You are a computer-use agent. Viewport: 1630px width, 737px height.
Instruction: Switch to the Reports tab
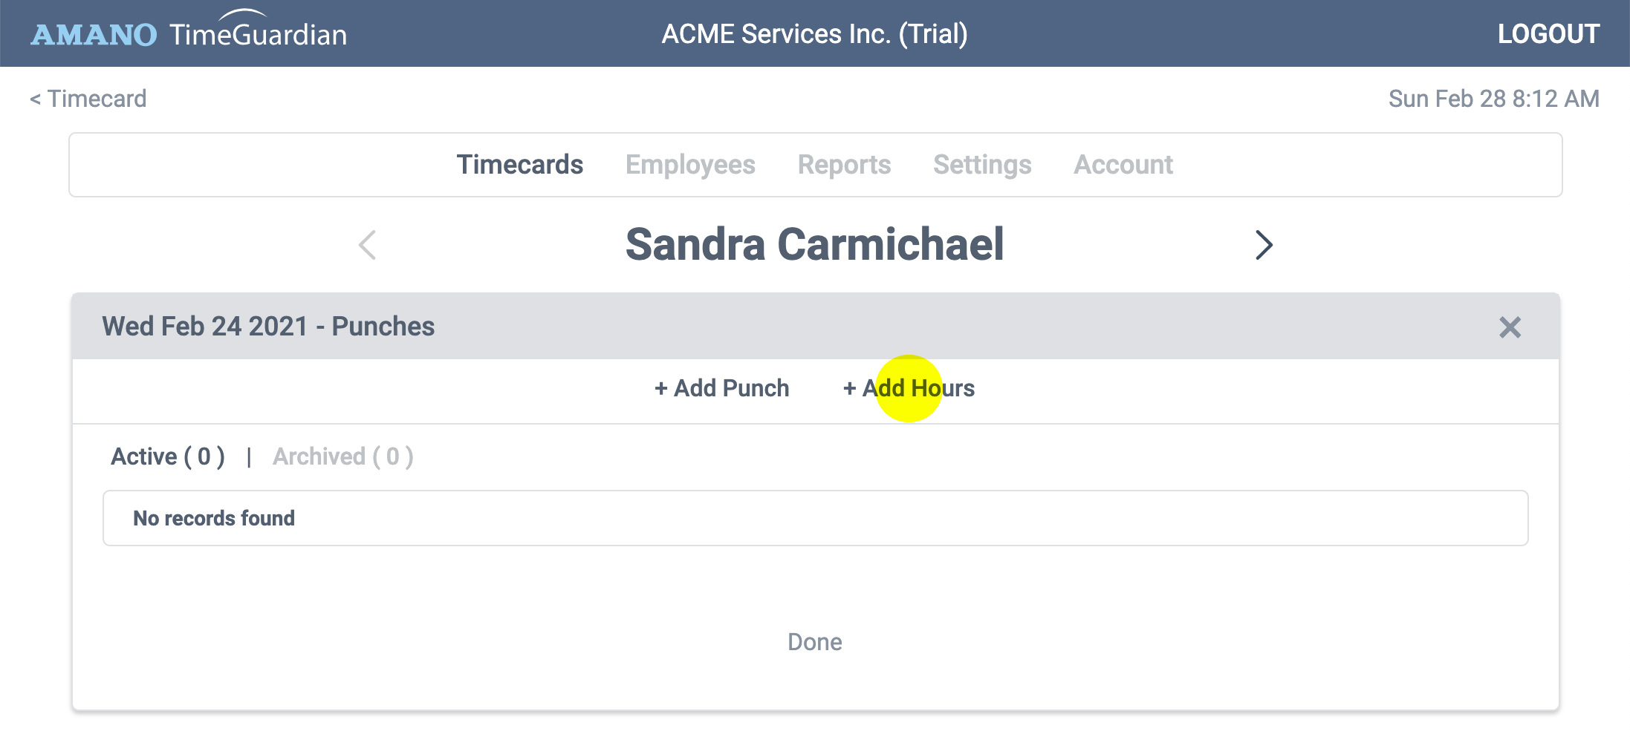pyautogui.click(x=844, y=165)
